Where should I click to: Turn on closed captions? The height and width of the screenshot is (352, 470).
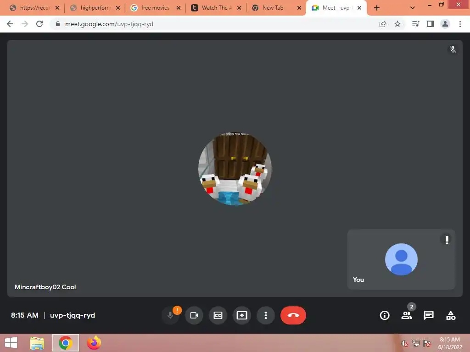point(218,315)
